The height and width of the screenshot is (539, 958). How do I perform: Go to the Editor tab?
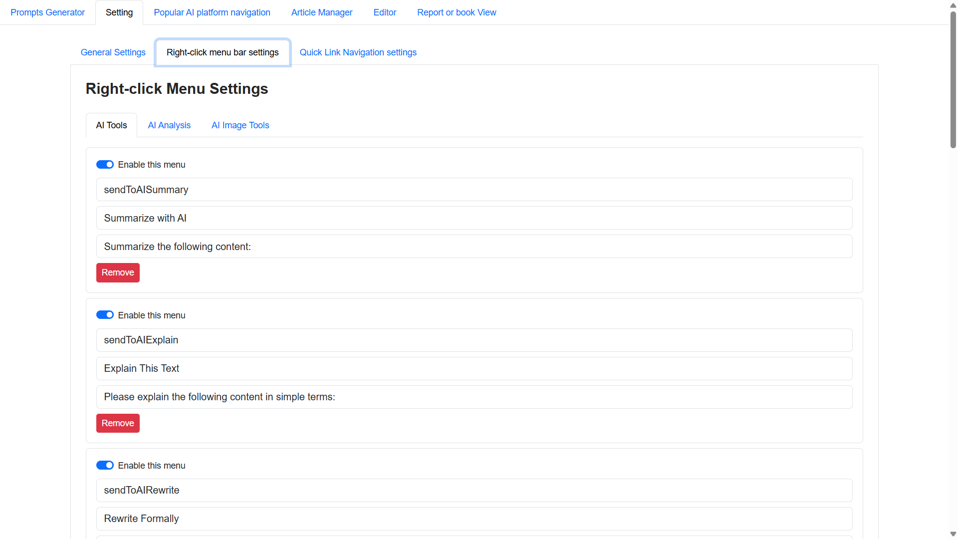(385, 12)
